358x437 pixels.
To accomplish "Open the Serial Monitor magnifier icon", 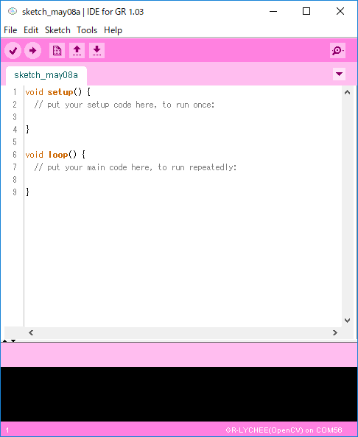I will 337,50.
